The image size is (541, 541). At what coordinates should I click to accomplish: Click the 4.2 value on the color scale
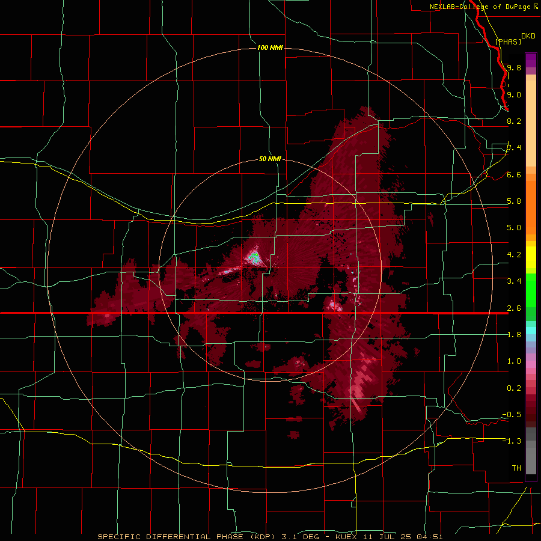pyautogui.click(x=514, y=255)
